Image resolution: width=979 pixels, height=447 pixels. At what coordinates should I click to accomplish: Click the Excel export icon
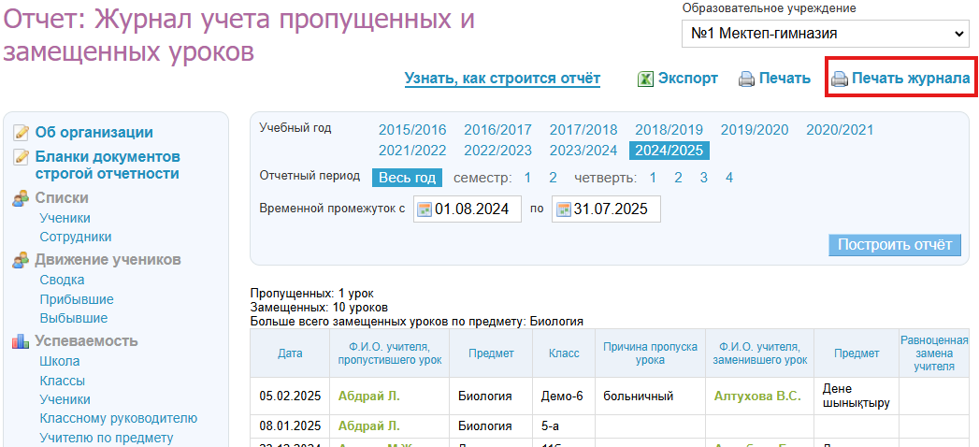point(645,79)
